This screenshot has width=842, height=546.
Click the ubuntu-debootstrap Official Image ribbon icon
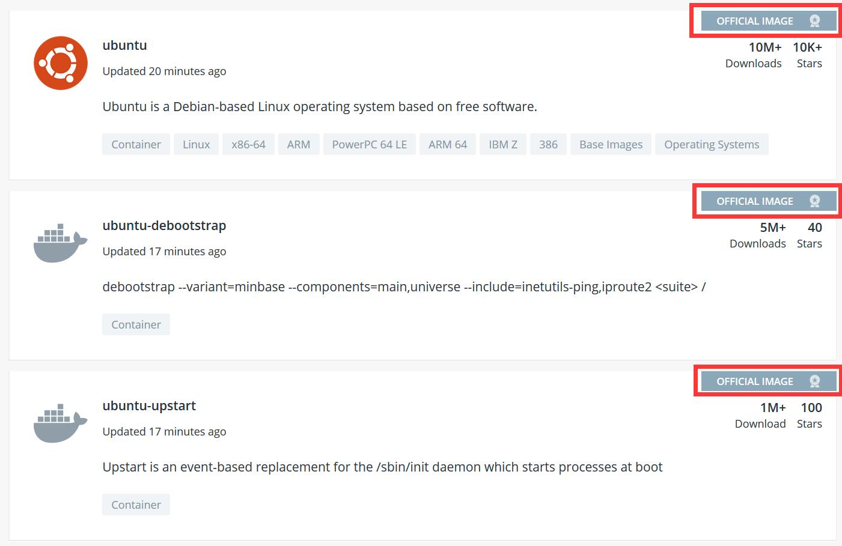[x=814, y=201]
